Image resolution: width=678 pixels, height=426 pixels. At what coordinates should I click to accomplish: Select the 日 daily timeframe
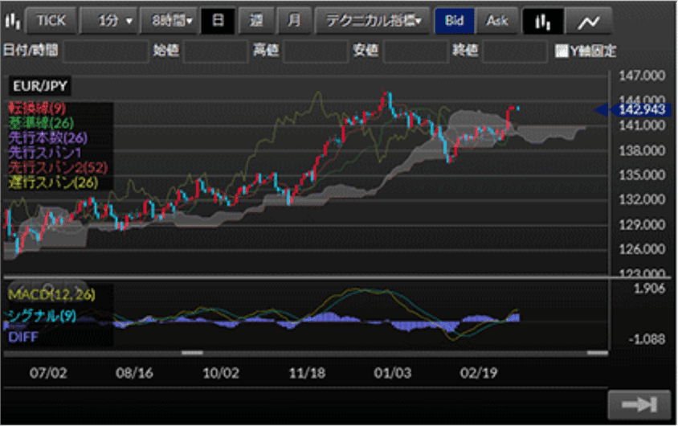coord(219,21)
